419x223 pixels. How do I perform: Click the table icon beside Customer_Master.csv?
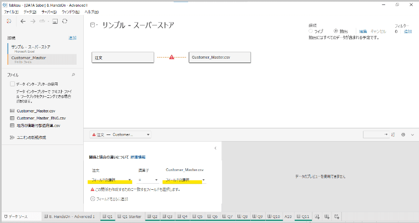tap(12, 111)
